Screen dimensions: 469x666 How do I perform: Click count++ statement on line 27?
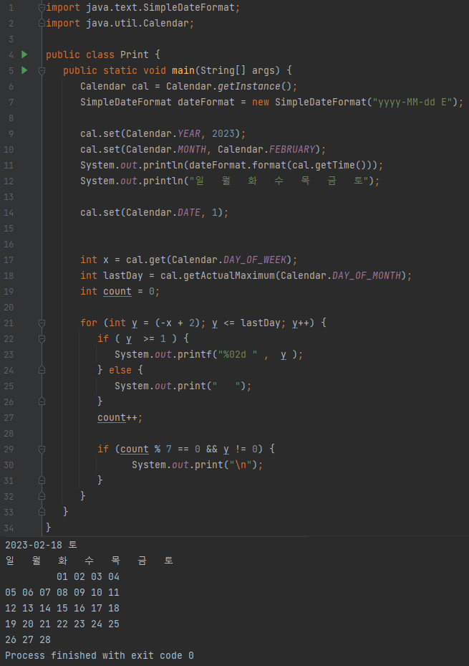(120, 417)
